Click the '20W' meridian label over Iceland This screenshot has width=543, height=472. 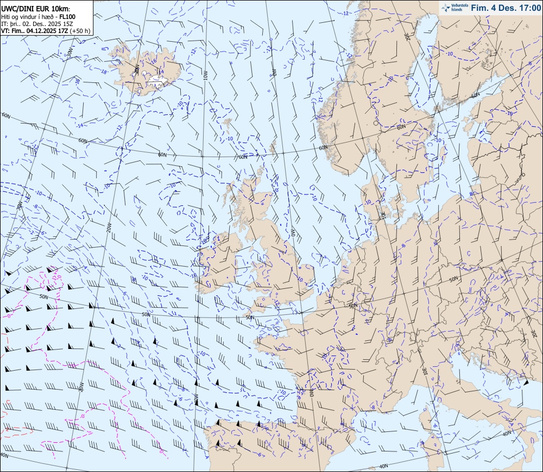point(136,69)
